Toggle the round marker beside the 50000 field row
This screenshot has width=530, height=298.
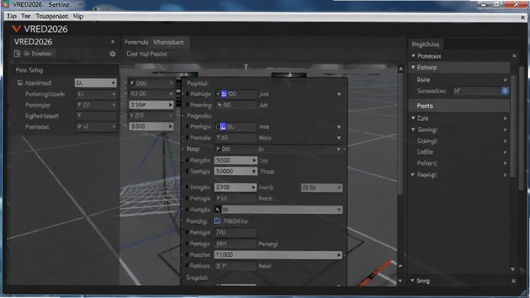pos(187,172)
